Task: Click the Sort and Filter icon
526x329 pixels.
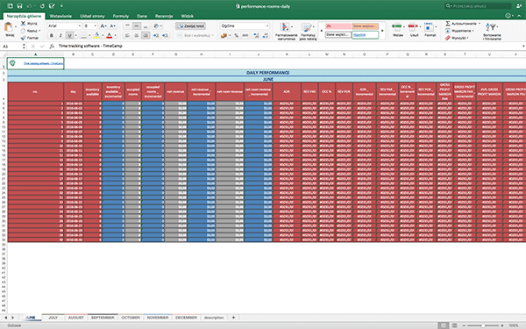Action: pyautogui.click(x=491, y=27)
